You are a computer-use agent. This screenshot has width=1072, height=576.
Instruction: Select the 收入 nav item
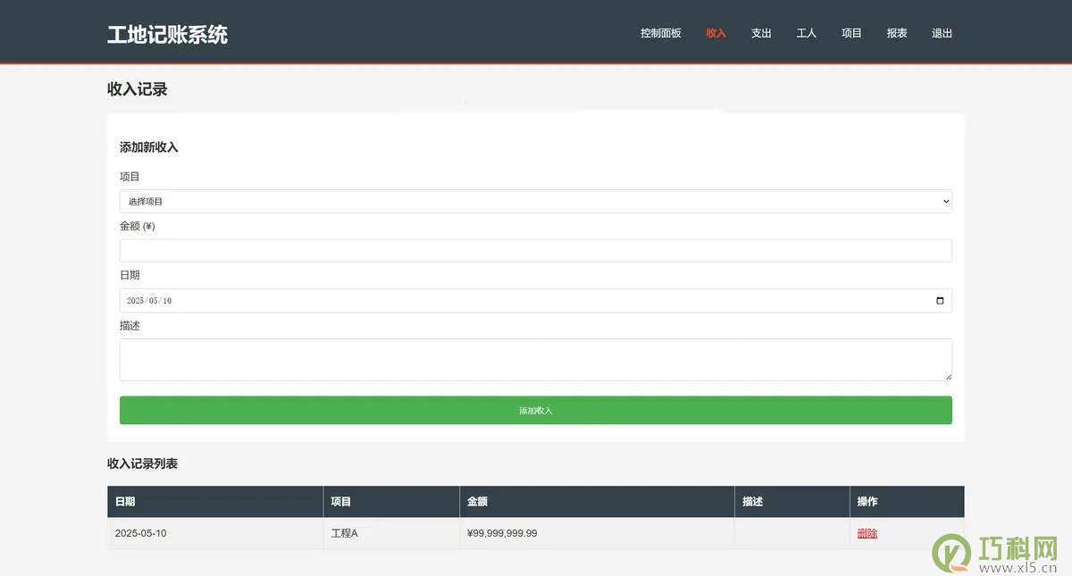coord(716,33)
